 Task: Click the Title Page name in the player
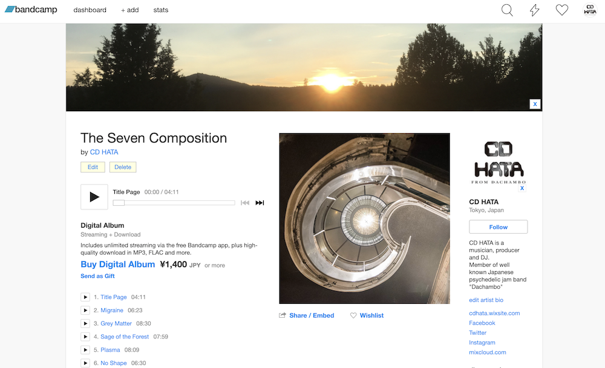126,192
